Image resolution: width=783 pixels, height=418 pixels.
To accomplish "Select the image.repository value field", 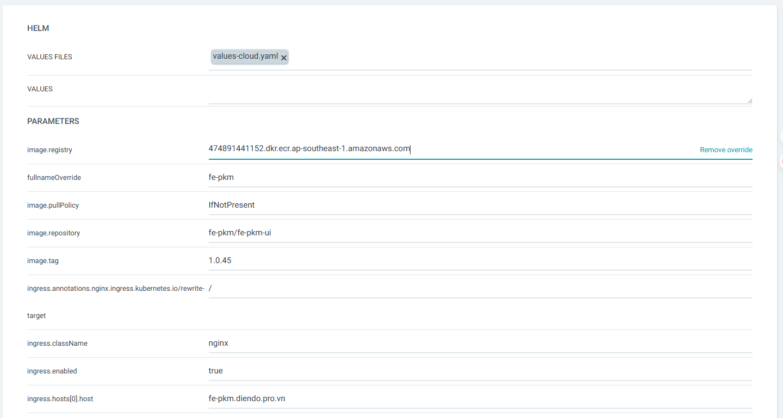I will 478,233.
